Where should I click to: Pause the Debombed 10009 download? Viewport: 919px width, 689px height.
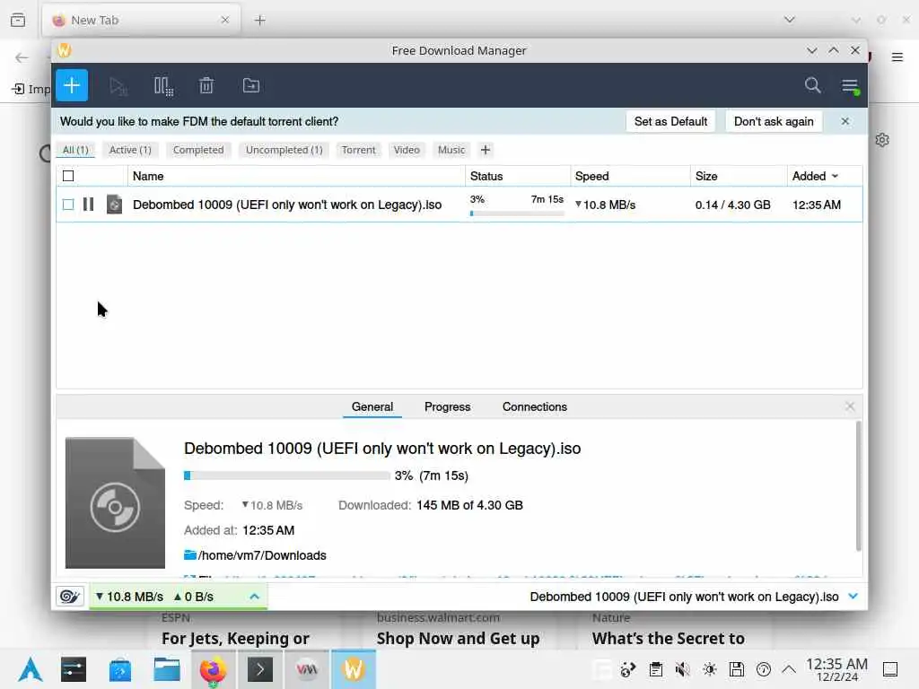click(x=89, y=204)
